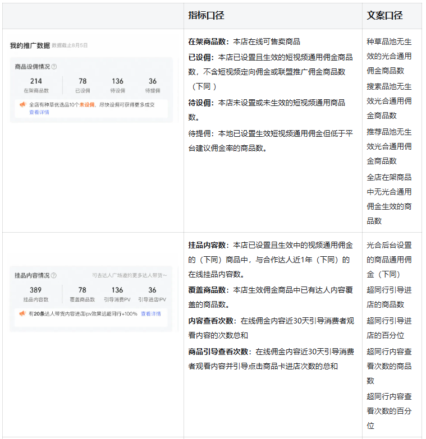The height and width of the screenshot is (439, 426).
Task: Click help icon beside 挂品内容情况
Action: (54, 275)
